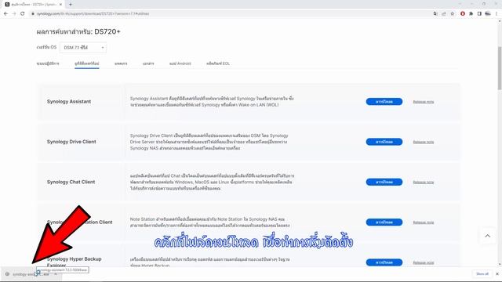Click the DS720+ search results heading
The height and width of the screenshot is (282, 502).
(78, 31)
